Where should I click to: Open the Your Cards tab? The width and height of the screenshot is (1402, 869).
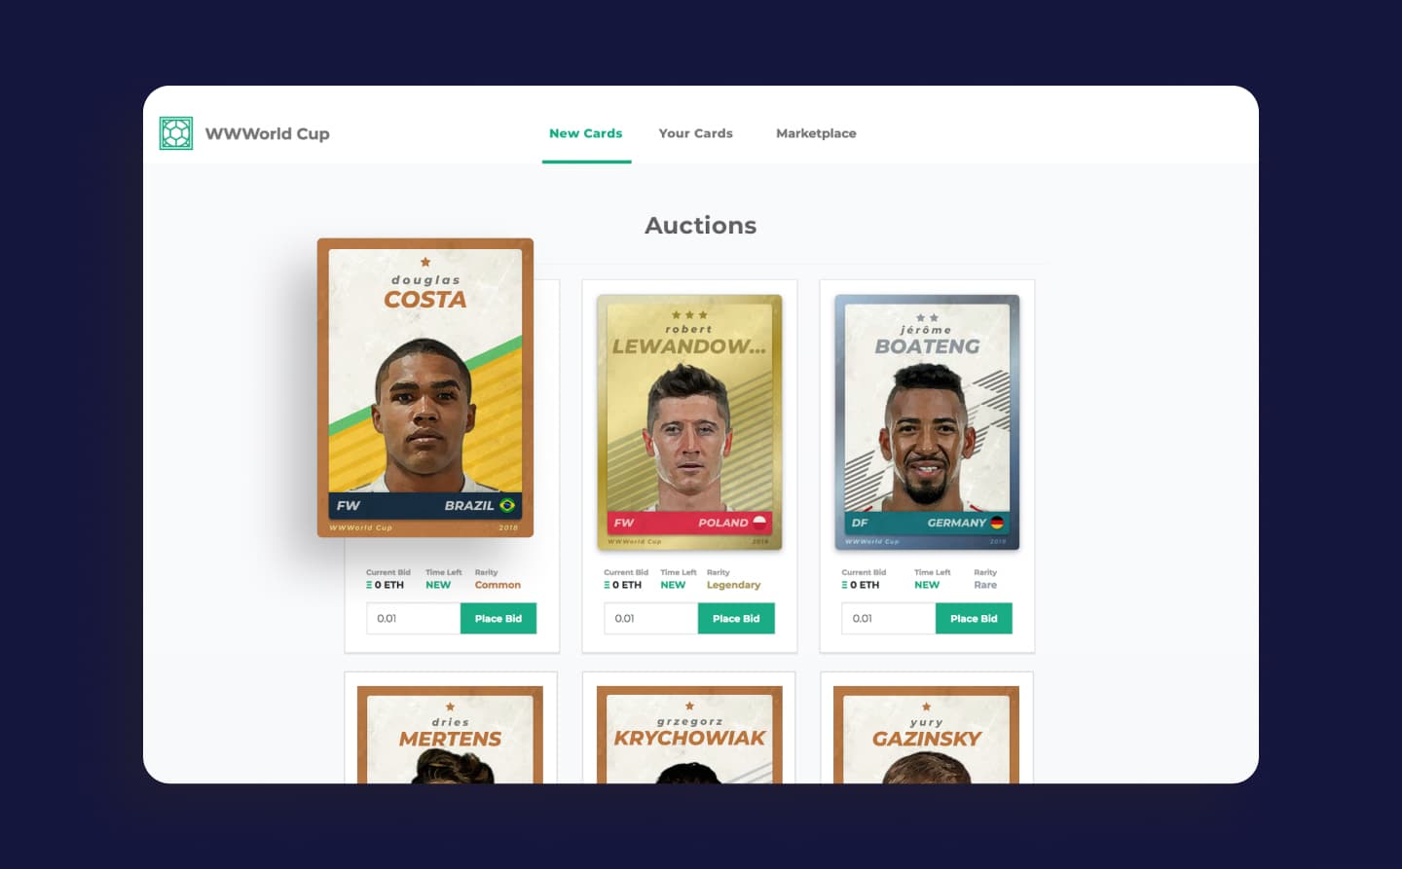click(x=695, y=133)
